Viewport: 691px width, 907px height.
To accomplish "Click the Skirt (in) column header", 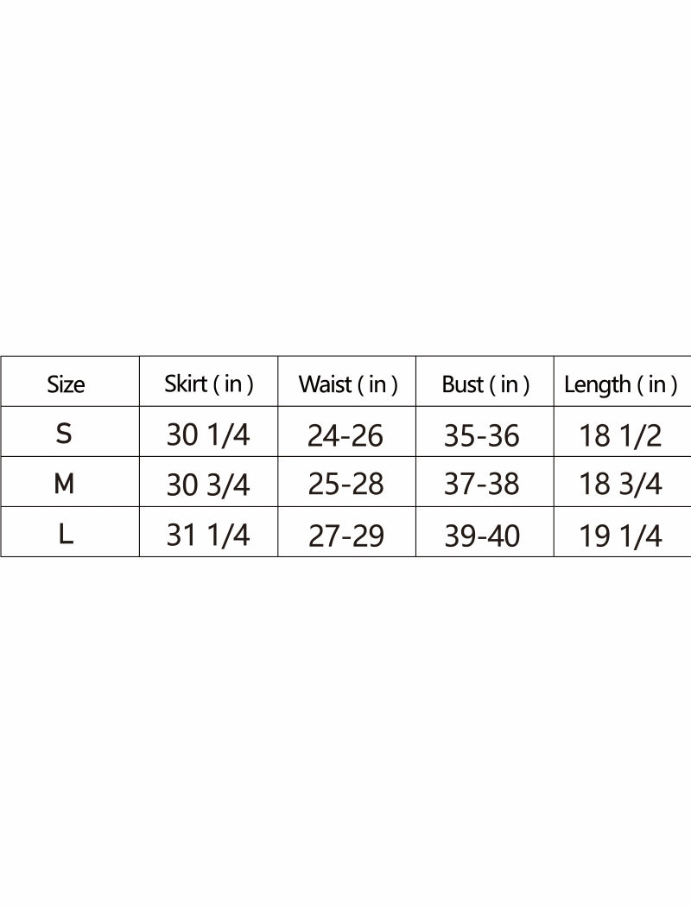I will (x=209, y=384).
